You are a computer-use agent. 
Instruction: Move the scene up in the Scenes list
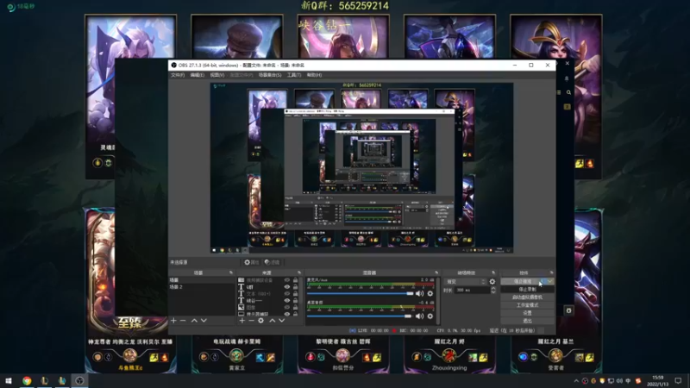point(194,321)
